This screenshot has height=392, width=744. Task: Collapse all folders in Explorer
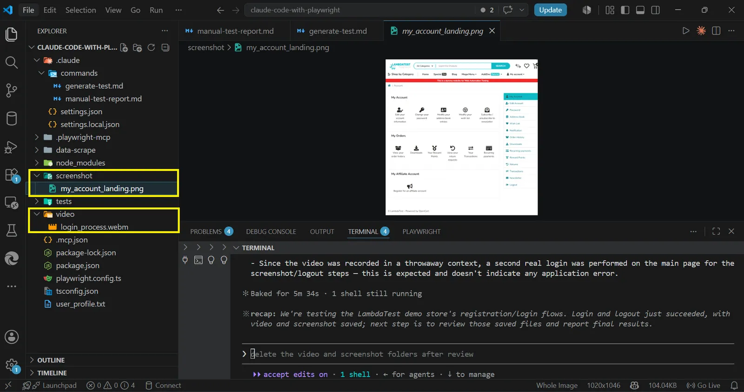[x=165, y=47]
